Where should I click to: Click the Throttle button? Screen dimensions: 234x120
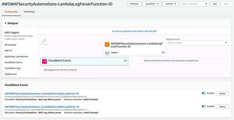(x=134, y=4)
